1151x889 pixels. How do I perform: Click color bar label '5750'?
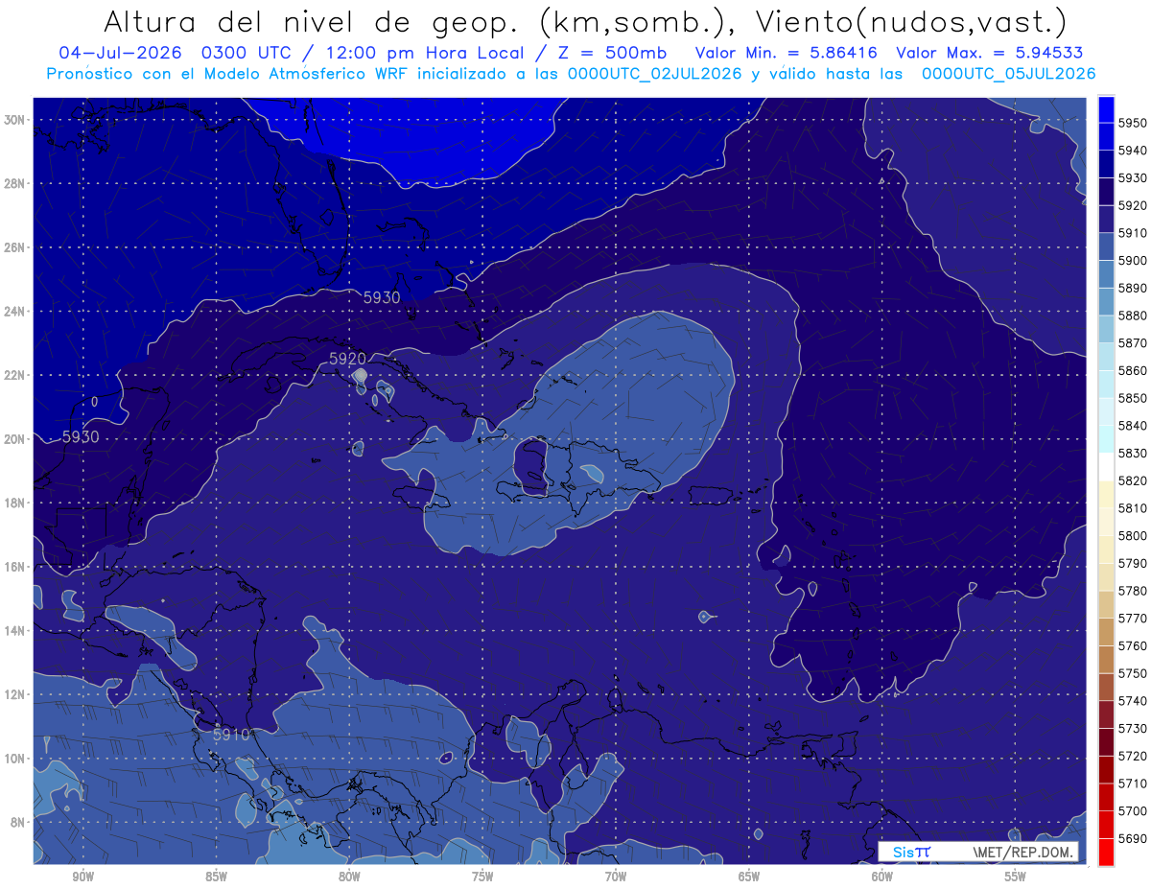pos(1133,673)
